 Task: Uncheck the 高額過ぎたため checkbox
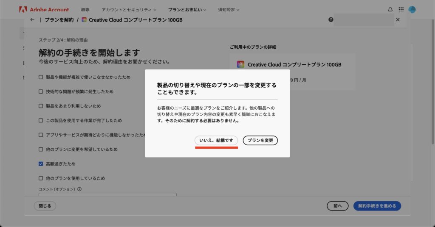pyautogui.click(x=41, y=164)
